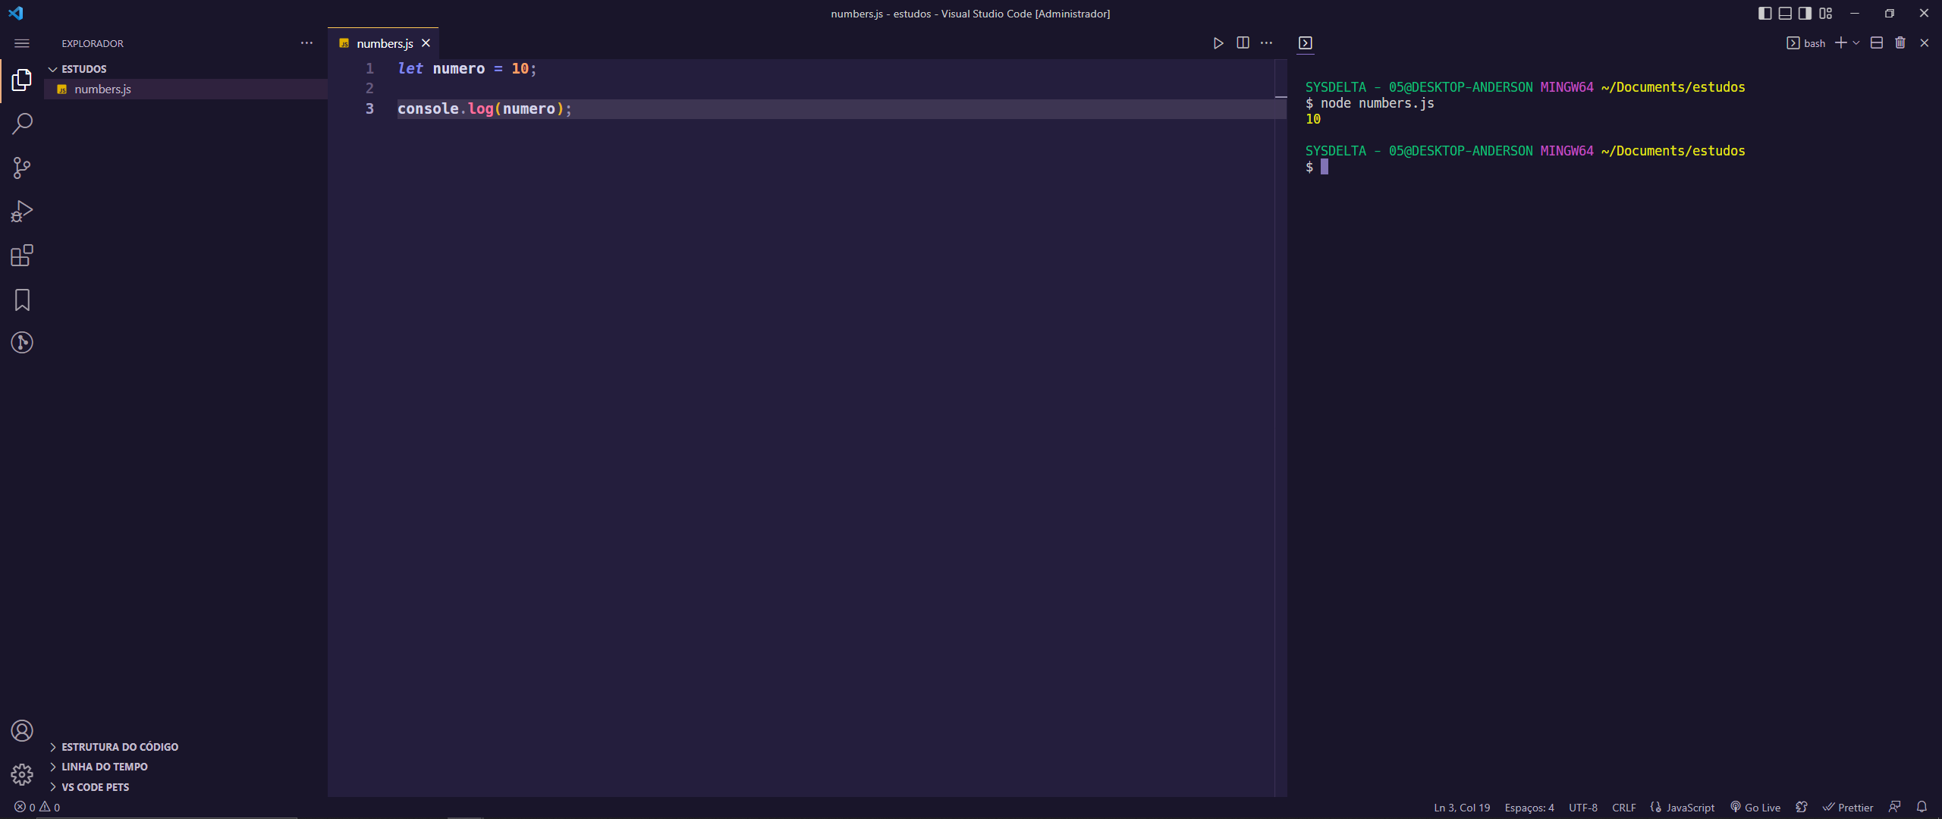Close the numbers.js tab
The height and width of the screenshot is (819, 1942).
426,43
